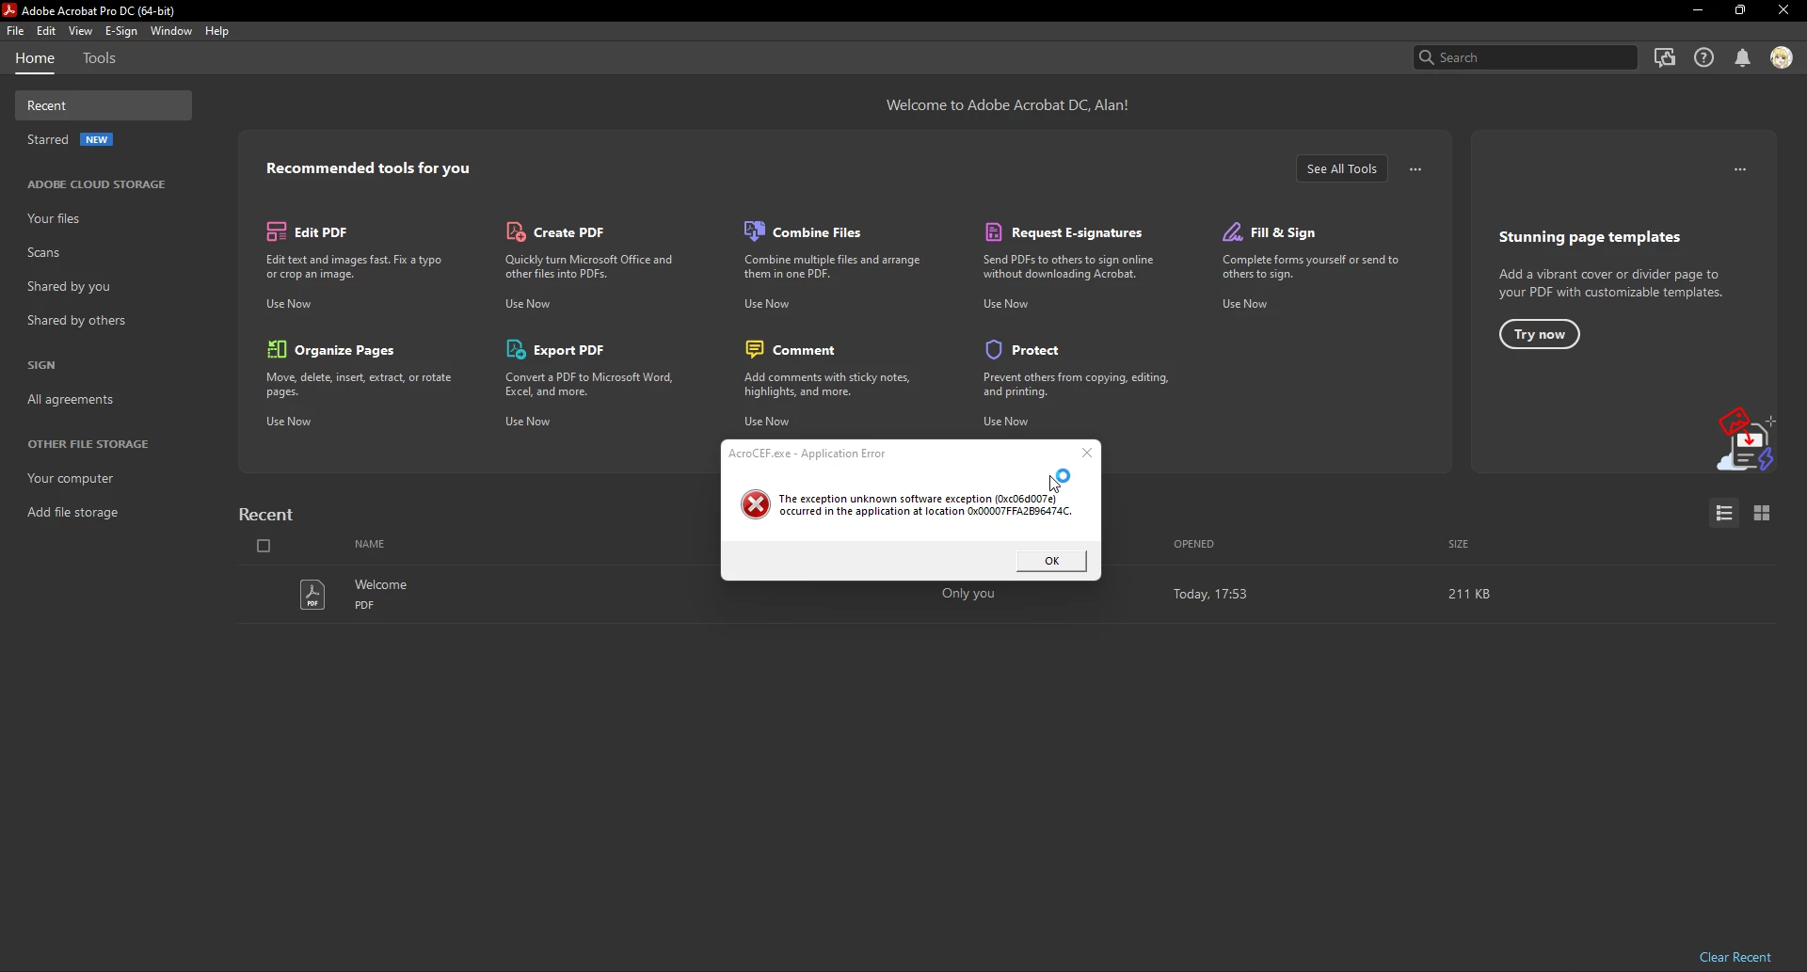1807x972 pixels.
Task: Sort recent files by NAME column
Action: pyautogui.click(x=369, y=544)
